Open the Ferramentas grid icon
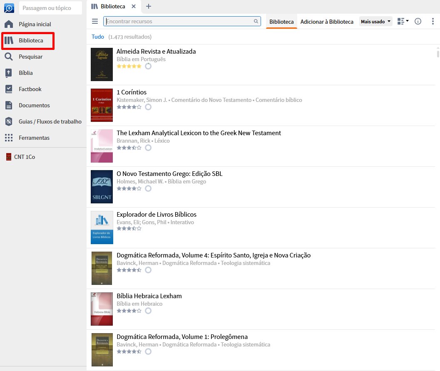Screen dimensions: 440x371 9,138
